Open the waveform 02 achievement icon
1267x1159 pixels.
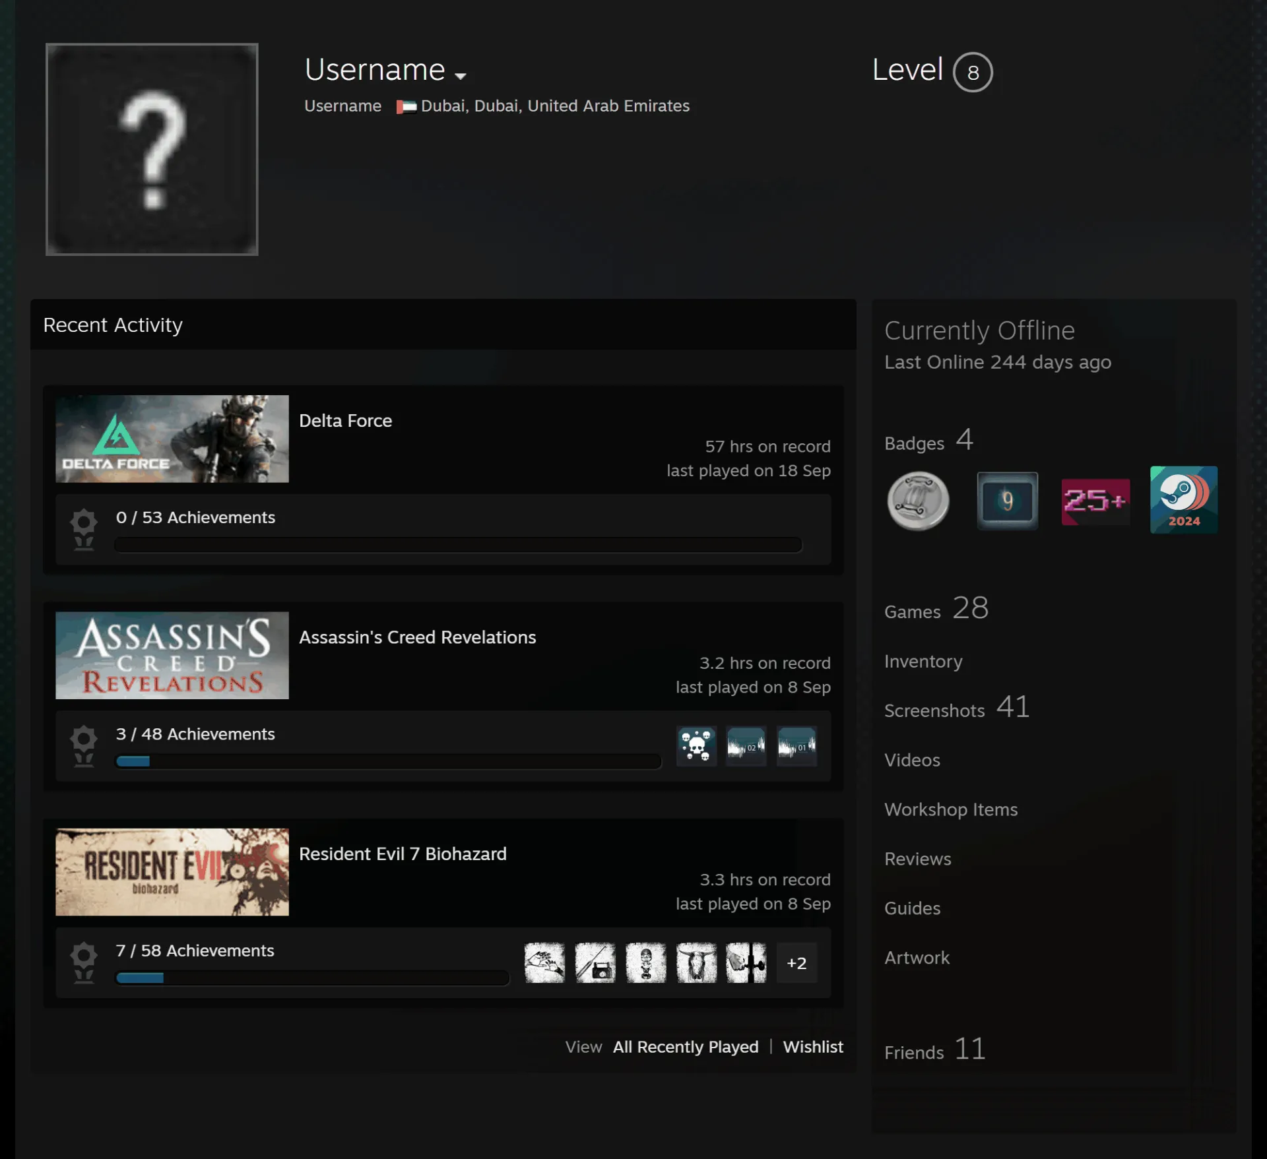tap(746, 746)
